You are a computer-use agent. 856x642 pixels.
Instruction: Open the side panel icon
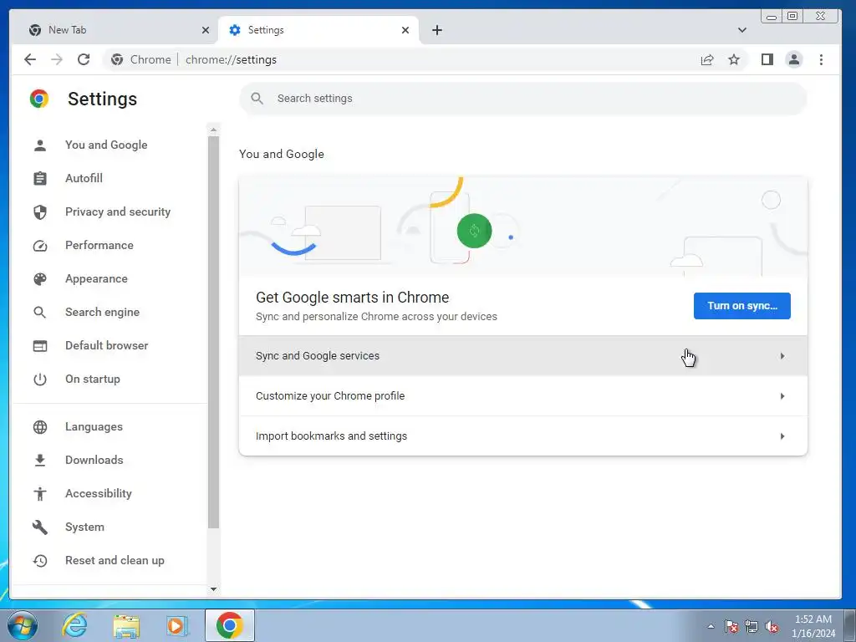[x=767, y=59]
